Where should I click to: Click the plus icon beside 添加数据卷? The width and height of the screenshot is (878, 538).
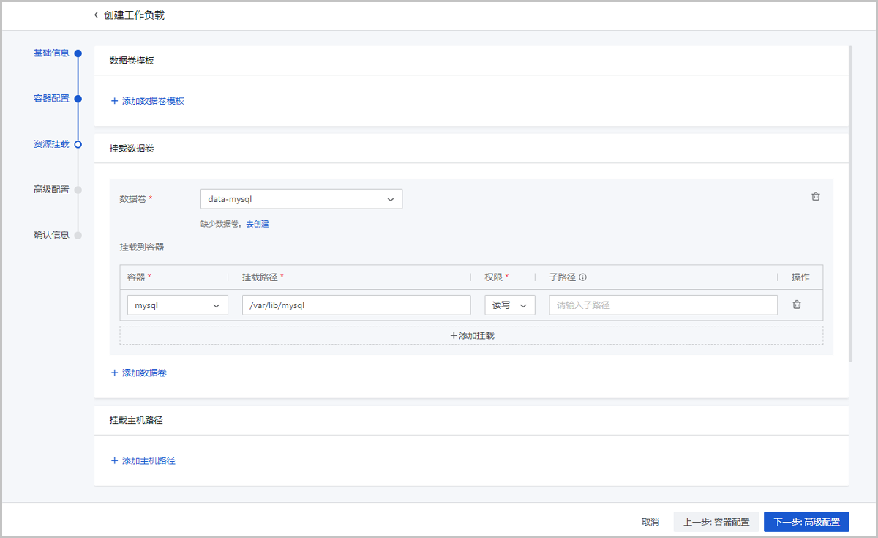(x=115, y=373)
